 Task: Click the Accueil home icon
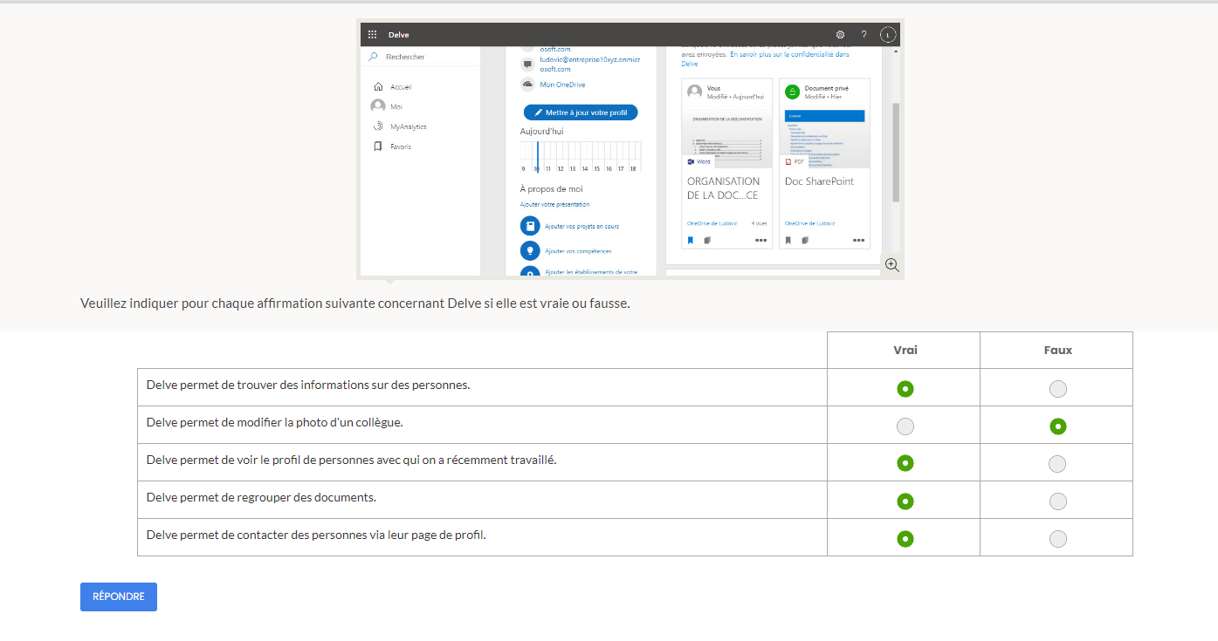click(x=378, y=86)
